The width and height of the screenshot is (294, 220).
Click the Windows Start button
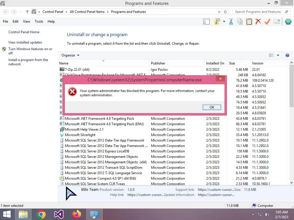[x=7, y=214]
